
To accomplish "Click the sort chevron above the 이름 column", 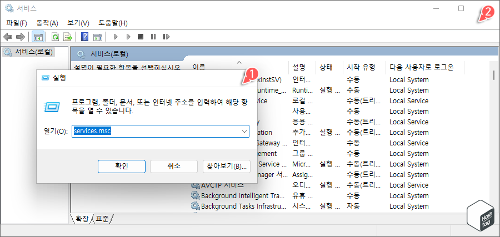I will 239,62.
